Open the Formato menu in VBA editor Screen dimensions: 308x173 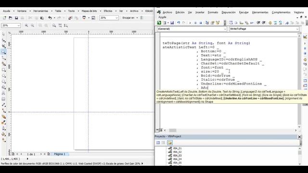(213, 12)
